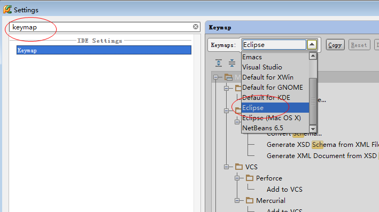The width and height of the screenshot is (379, 212).
Task: Select the highlighted Eclipse keymap option
Action: [x=275, y=108]
